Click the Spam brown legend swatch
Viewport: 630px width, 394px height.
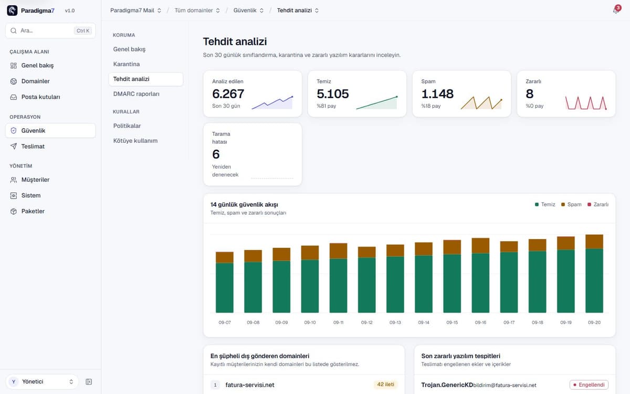pos(563,204)
